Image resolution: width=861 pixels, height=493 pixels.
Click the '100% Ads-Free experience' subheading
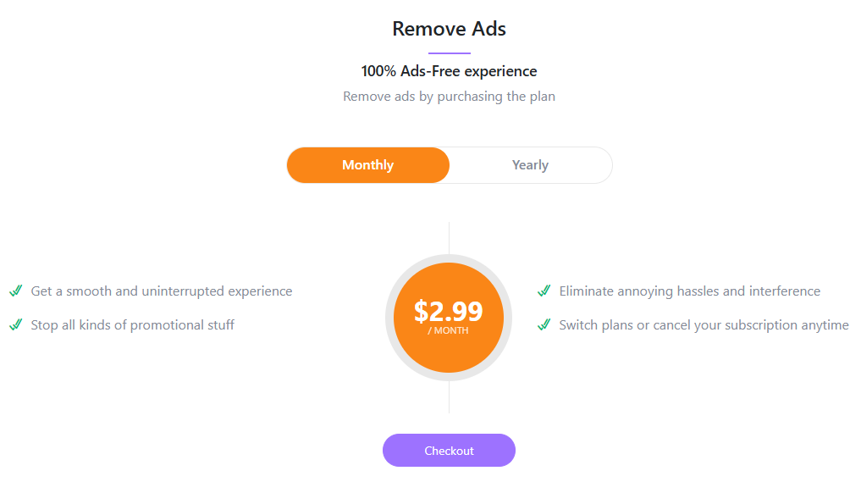[449, 71]
